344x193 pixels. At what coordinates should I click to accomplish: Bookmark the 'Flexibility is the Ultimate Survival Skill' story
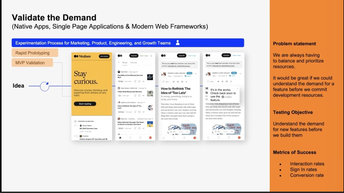point(135,81)
